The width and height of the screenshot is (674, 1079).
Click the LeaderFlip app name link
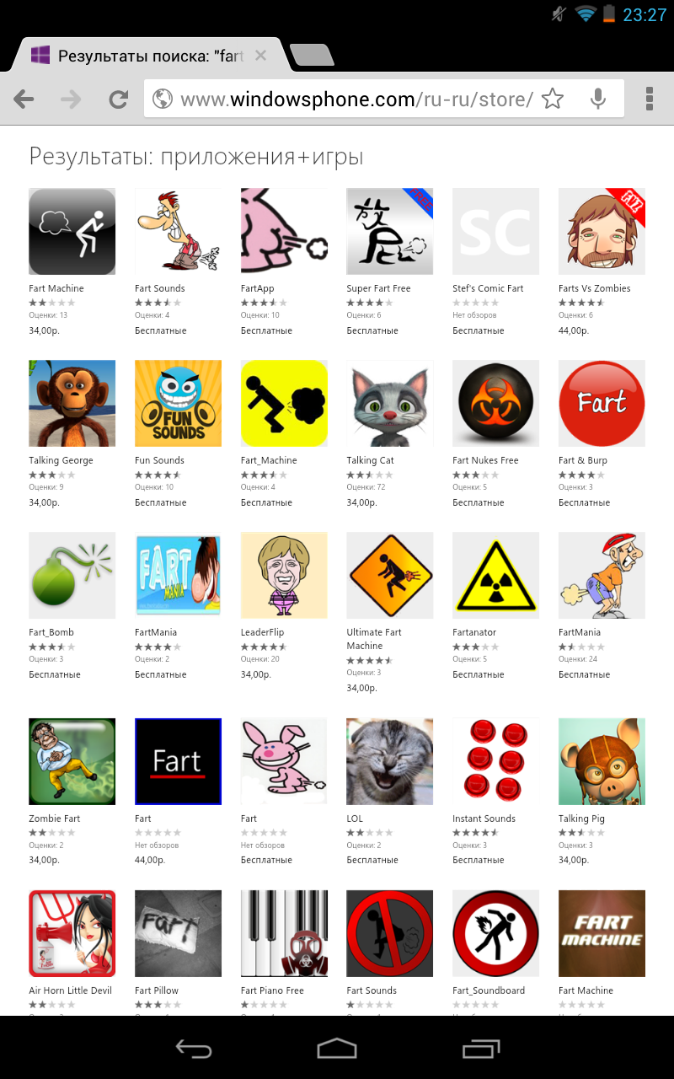tap(262, 632)
